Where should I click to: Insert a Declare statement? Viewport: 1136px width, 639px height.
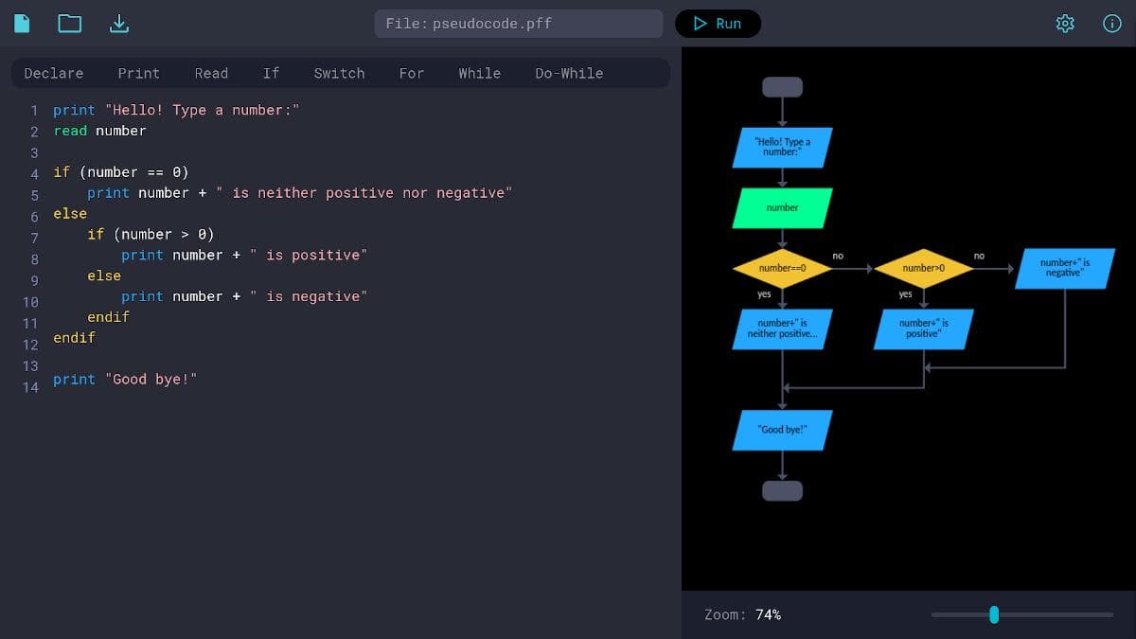click(54, 73)
